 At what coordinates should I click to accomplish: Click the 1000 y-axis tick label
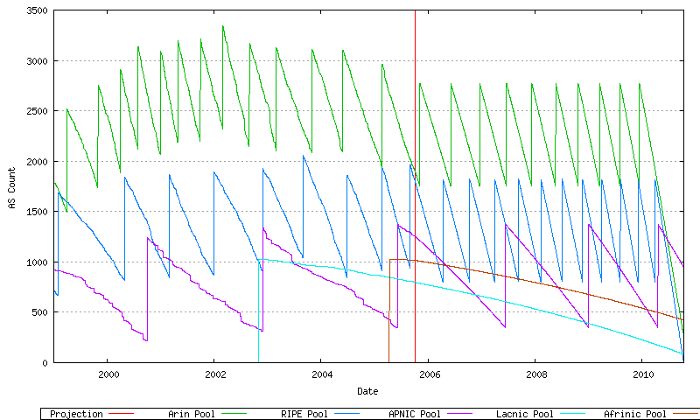(37, 262)
